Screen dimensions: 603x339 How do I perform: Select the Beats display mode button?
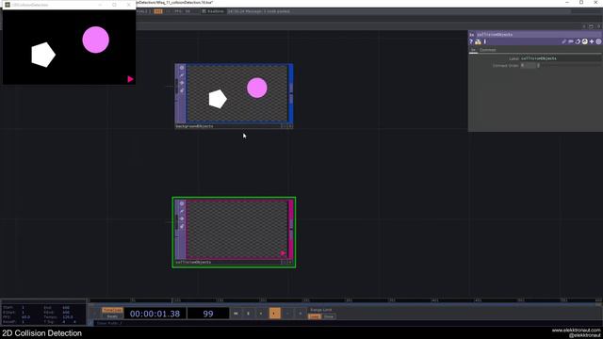tap(112, 316)
